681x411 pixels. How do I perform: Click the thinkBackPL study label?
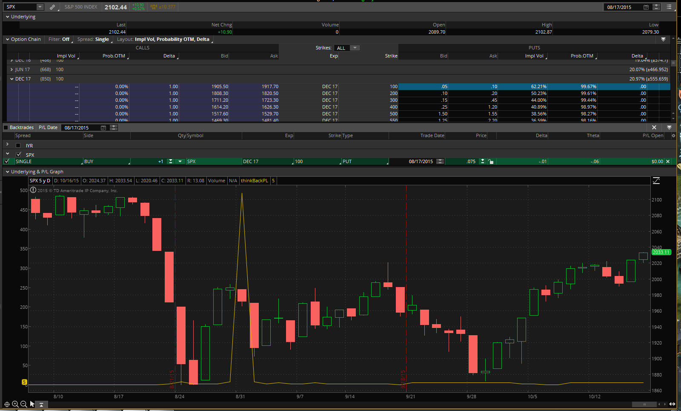(x=255, y=181)
